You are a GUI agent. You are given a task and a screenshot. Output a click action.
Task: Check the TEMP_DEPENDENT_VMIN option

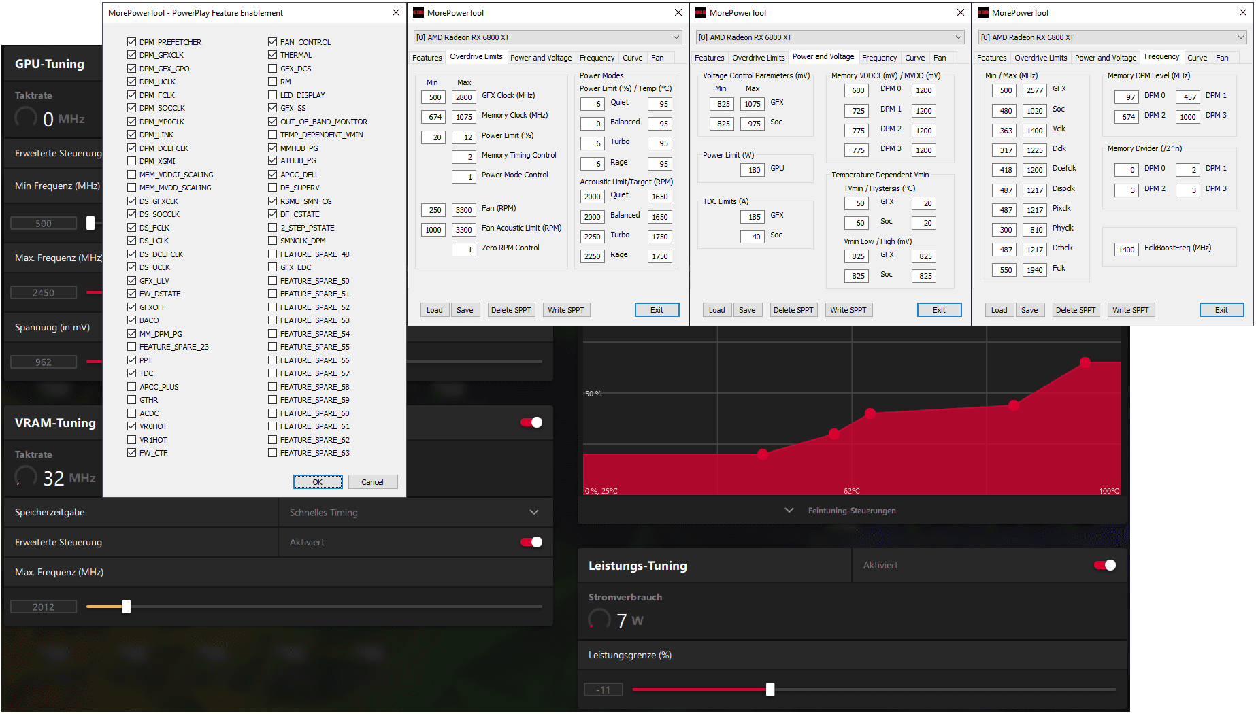pos(272,135)
